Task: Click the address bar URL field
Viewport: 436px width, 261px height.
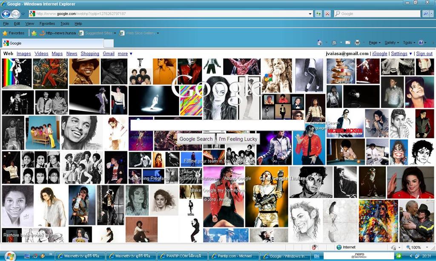Action: (171, 14)
